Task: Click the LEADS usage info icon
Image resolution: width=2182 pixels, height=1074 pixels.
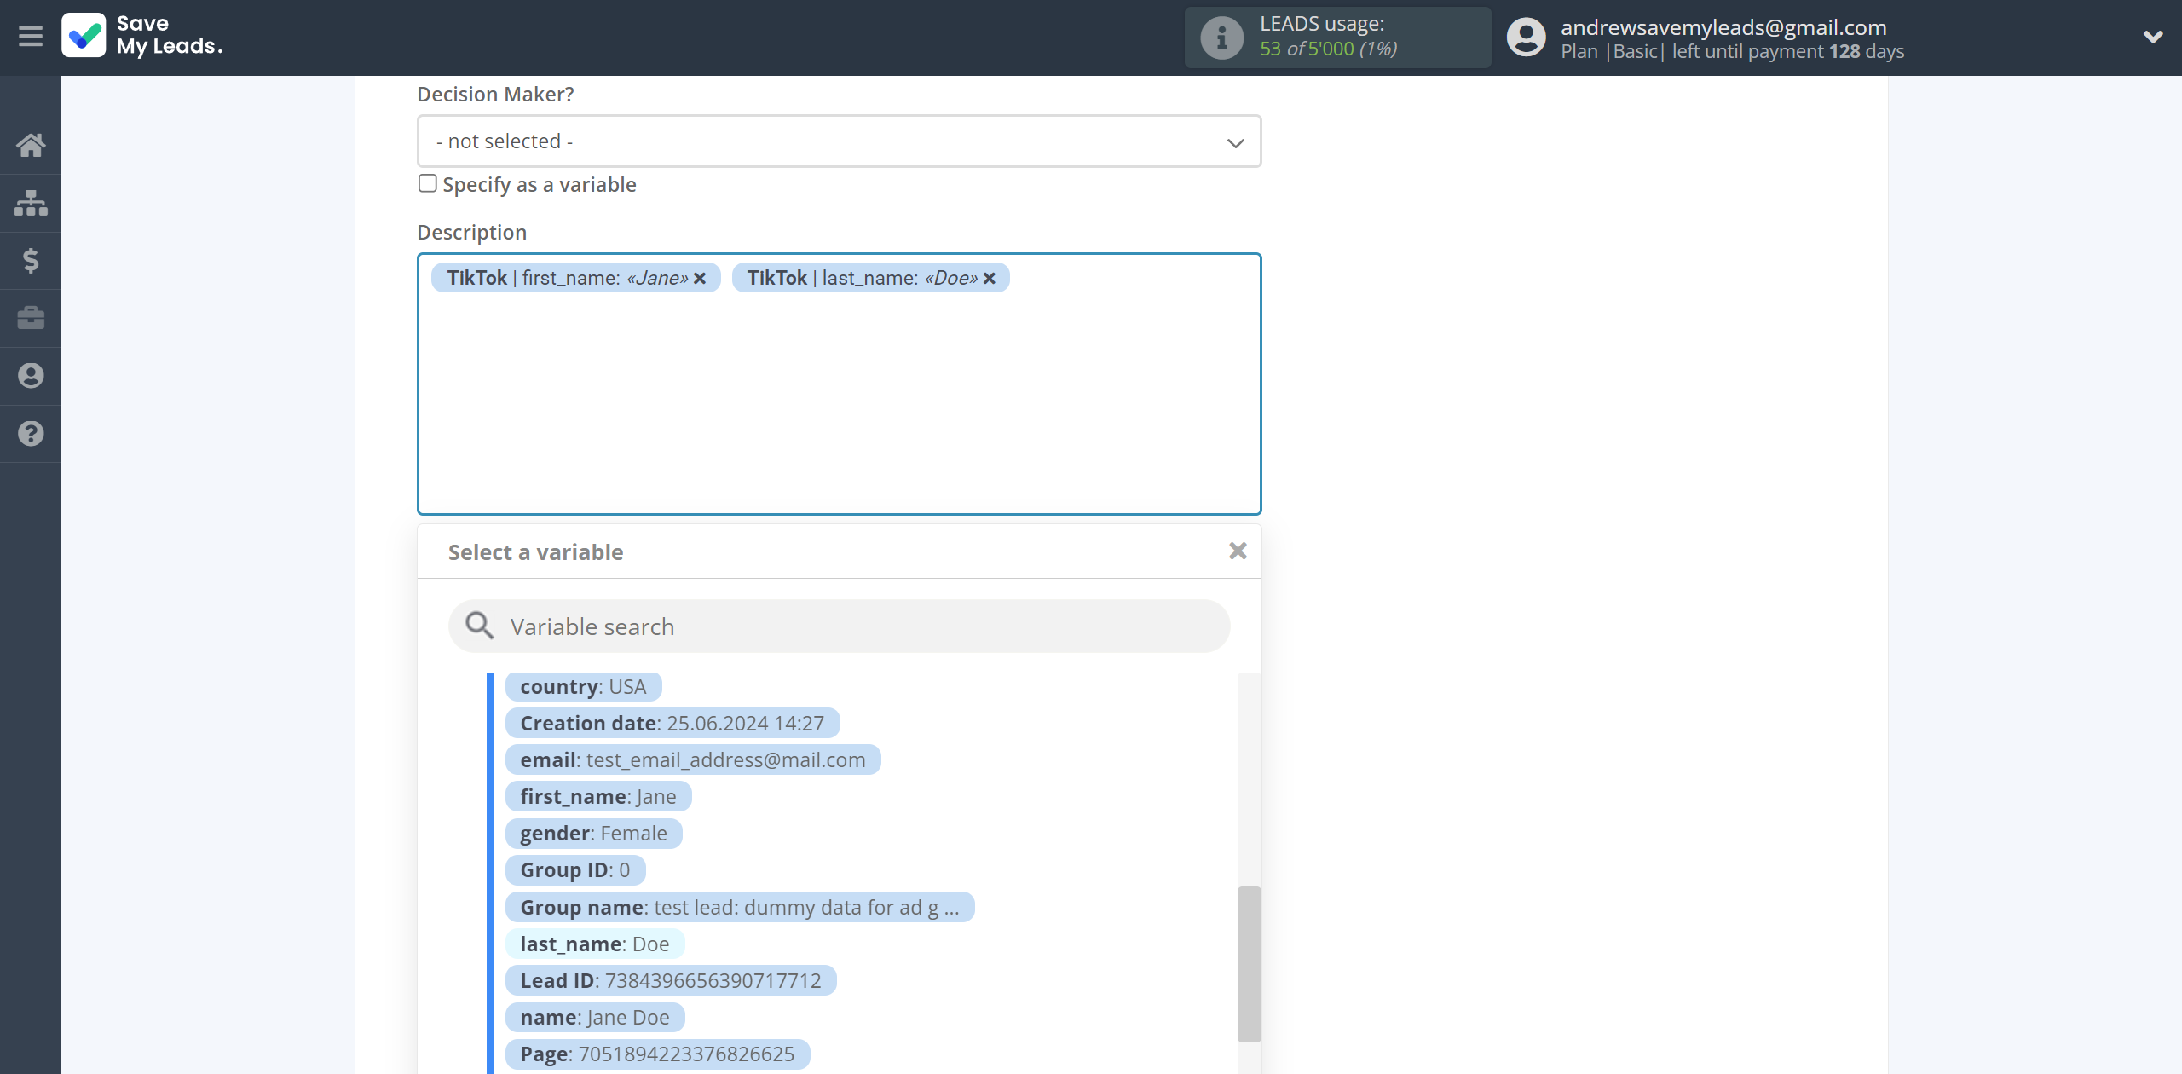Action: (x=1221, y=38)
